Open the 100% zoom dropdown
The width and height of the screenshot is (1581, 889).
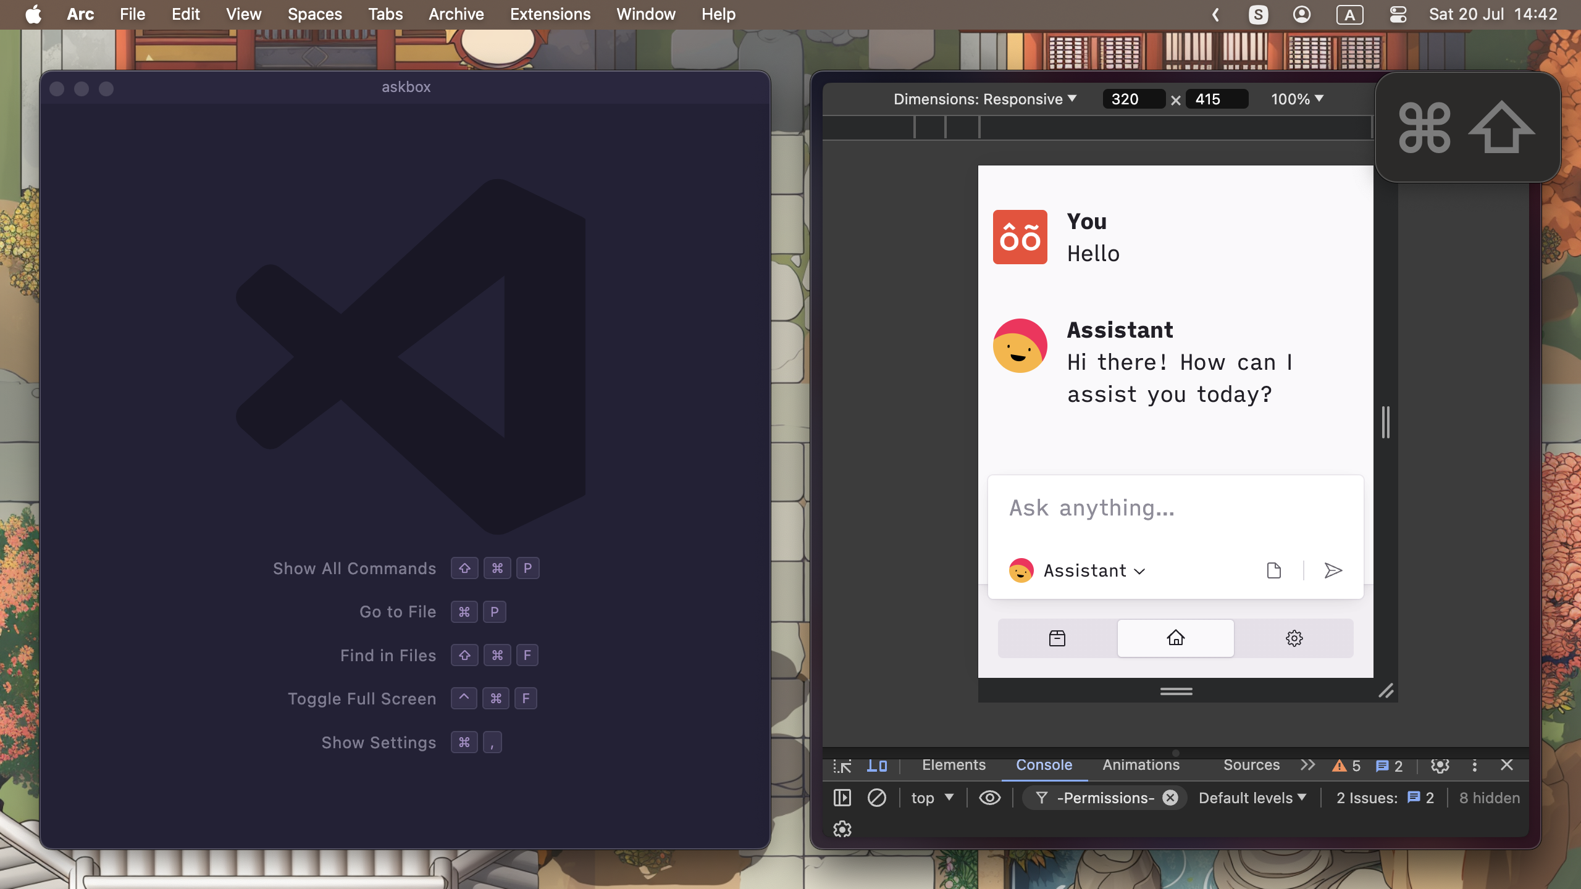(1297, 99)
